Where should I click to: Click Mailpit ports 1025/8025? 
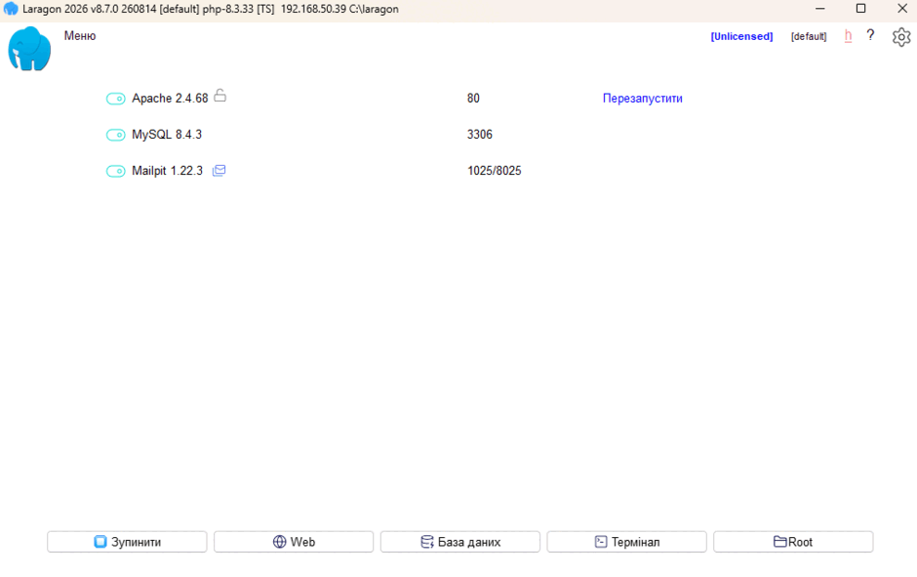coord(495,171)
